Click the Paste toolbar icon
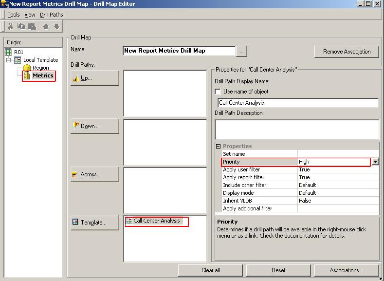Screen dimensions: 384x281 coord(32,26)
